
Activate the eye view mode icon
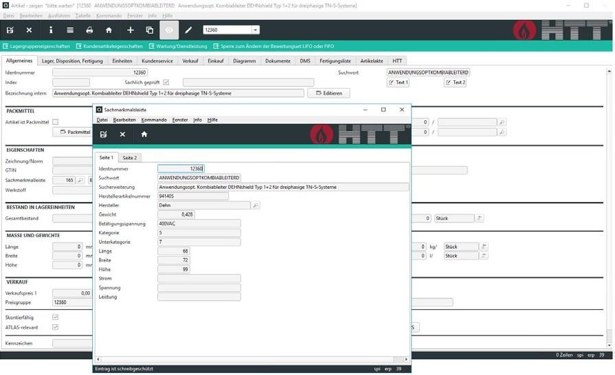coord(169,30)
